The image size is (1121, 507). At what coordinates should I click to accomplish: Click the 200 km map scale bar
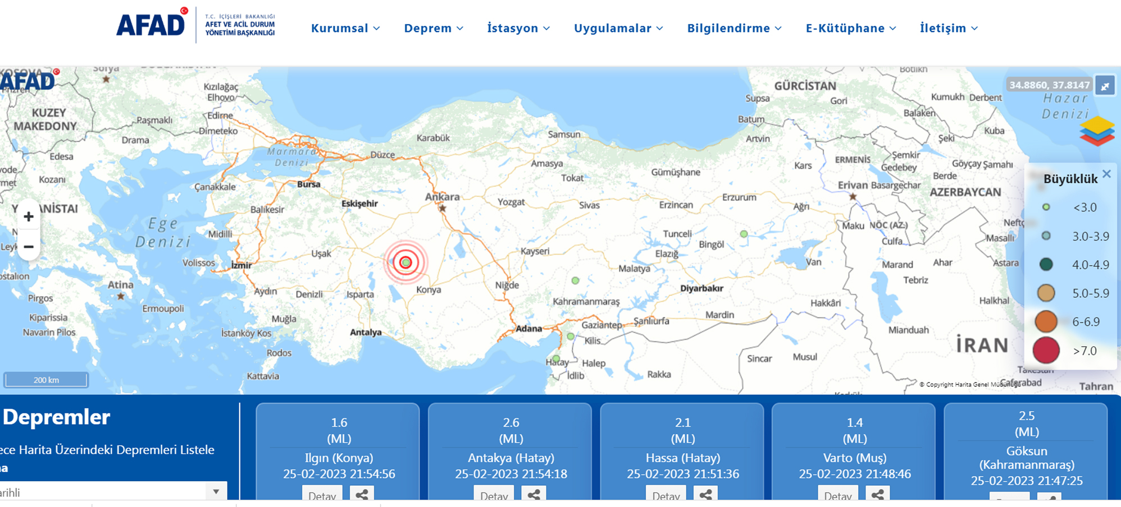tap(46, 380)
